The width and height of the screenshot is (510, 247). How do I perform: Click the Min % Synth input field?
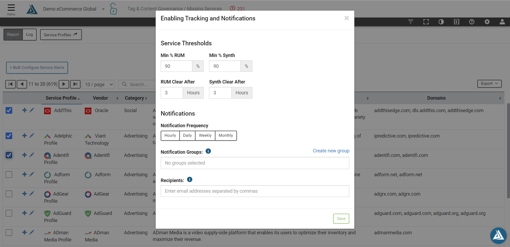click(225, 66)
